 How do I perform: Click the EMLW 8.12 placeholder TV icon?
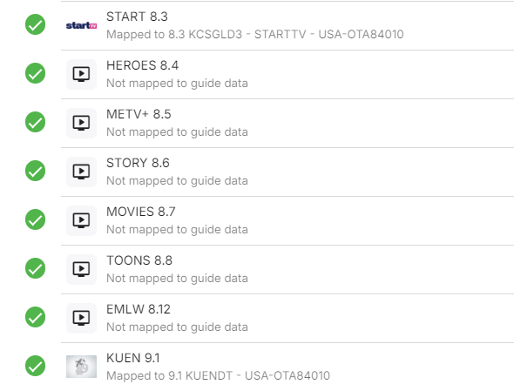click(81, 318)
